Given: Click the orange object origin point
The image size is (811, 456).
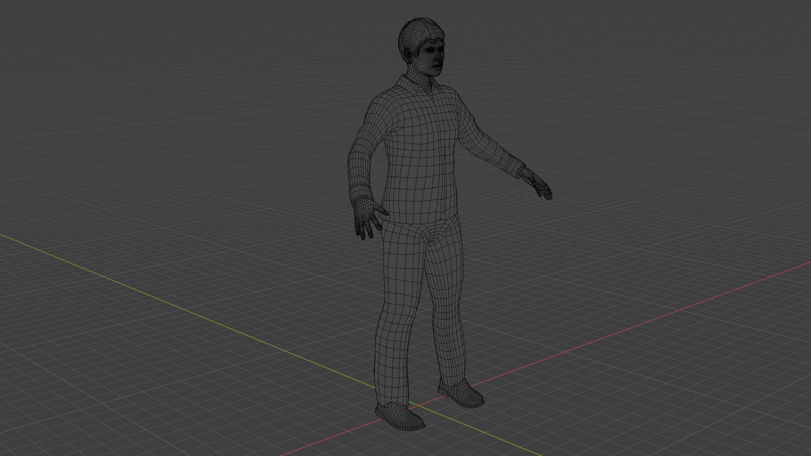Looking at the screenshot, I should coord(418,405).
